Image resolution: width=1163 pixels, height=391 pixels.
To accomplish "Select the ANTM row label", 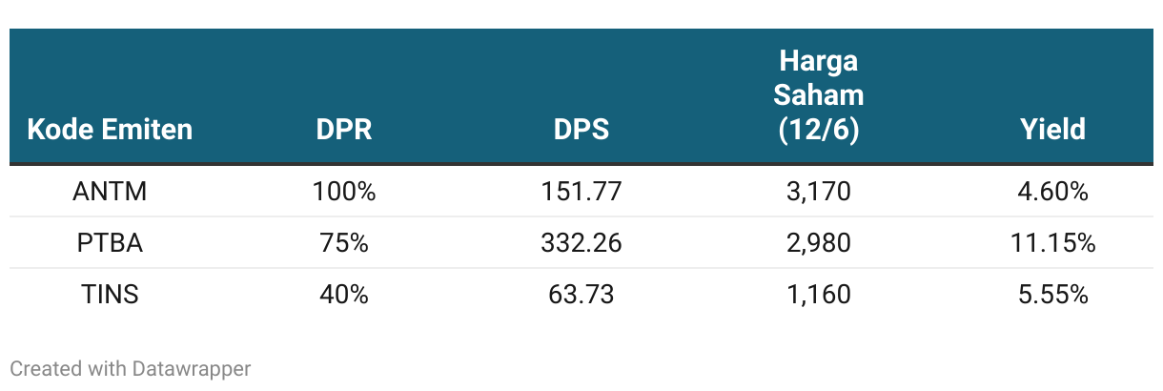I will (110, 192).
